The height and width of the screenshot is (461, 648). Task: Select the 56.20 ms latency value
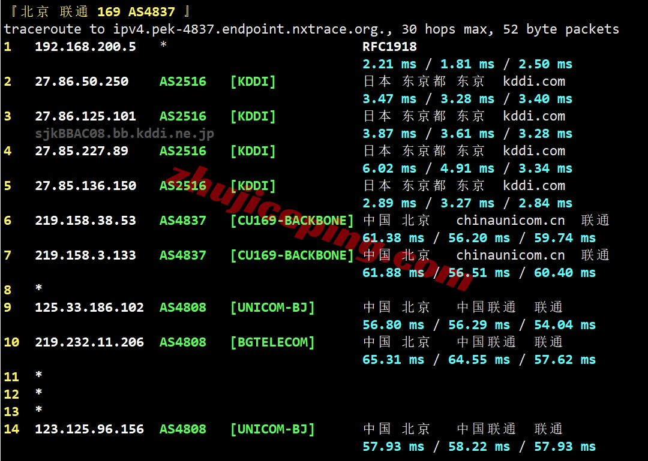[479, 238]
